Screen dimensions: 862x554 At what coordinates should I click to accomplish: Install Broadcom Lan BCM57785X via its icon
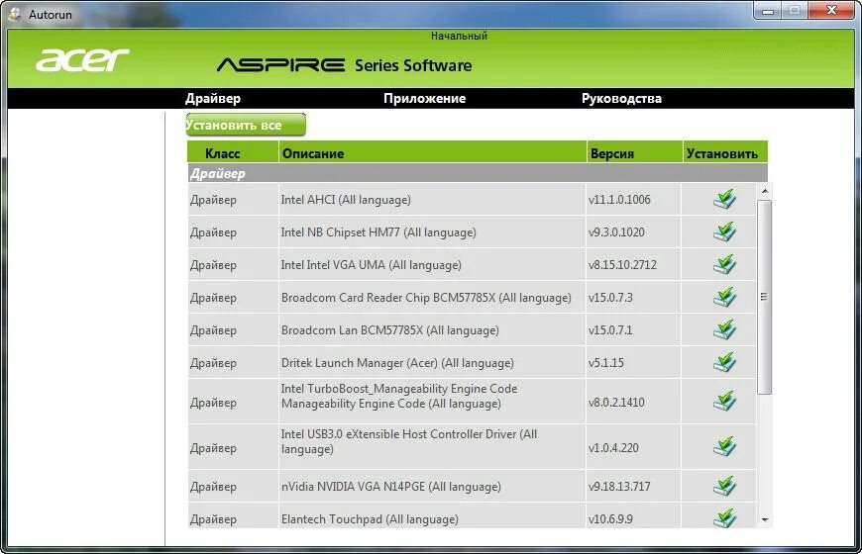pyautogui.click(x=724, y=330)
